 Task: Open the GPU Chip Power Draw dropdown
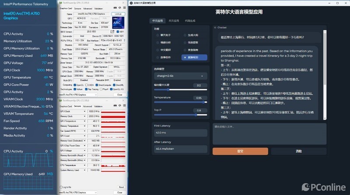coord(84,145)
